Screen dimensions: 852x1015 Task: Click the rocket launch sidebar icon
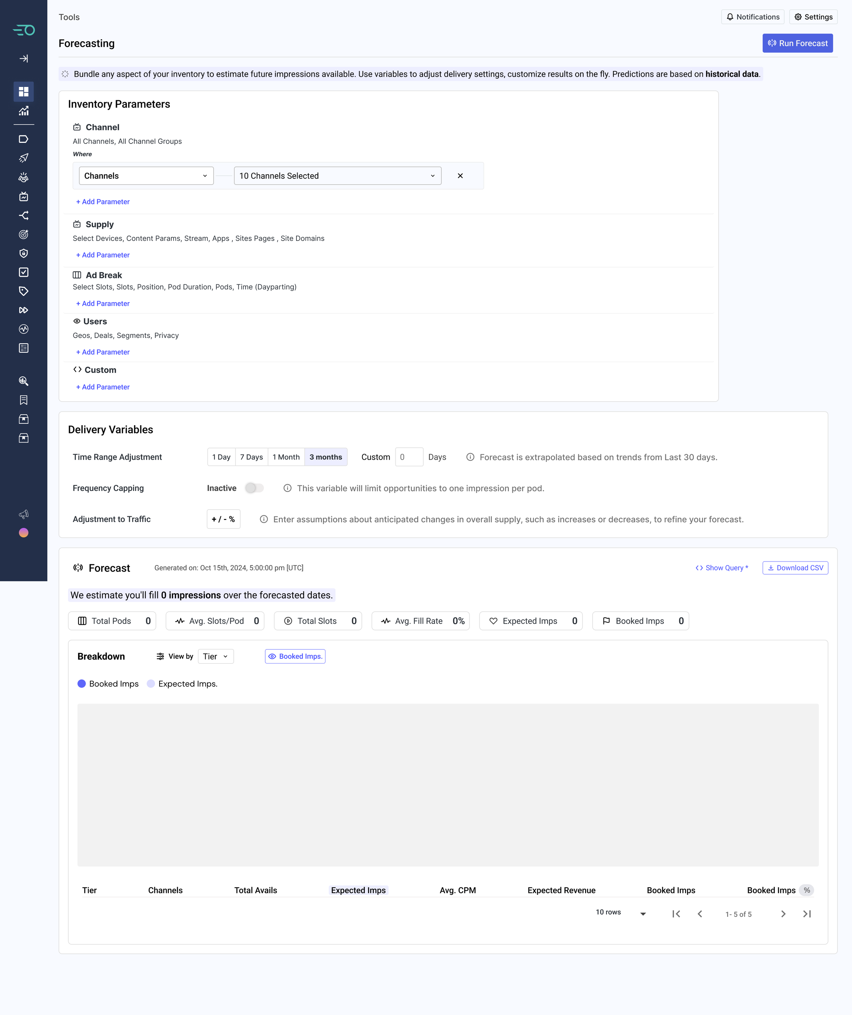24,158
